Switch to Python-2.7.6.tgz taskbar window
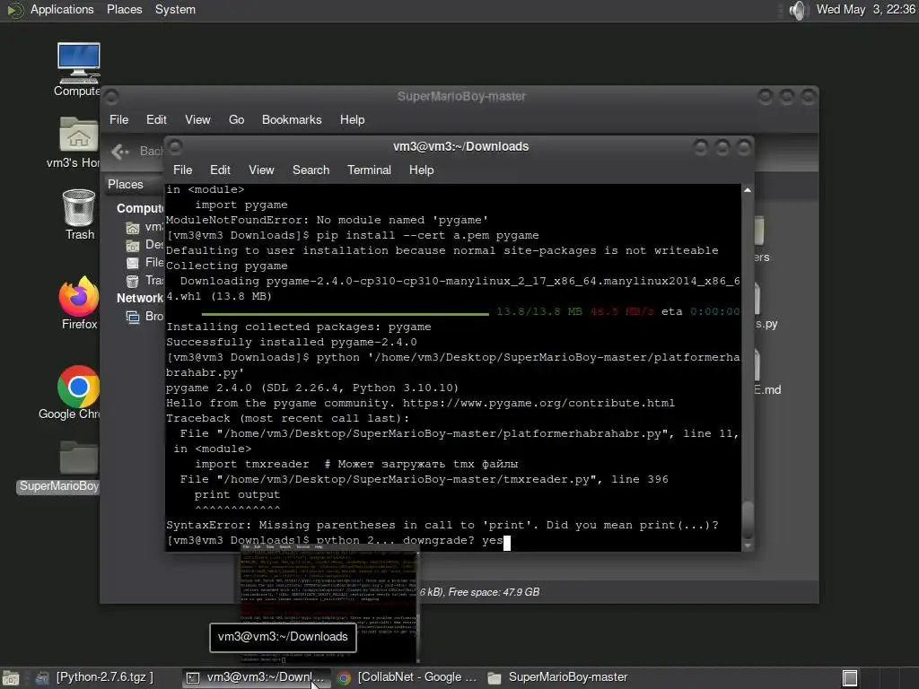 tap(95, 677)
